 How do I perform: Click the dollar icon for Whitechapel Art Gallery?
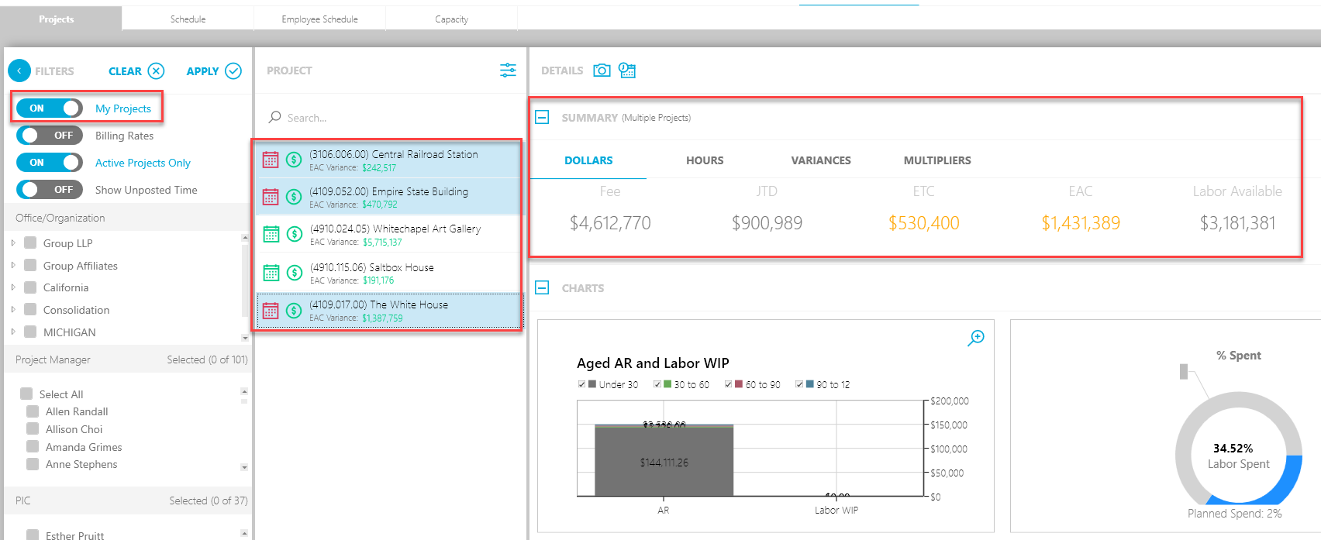click(x=294, y=234)
